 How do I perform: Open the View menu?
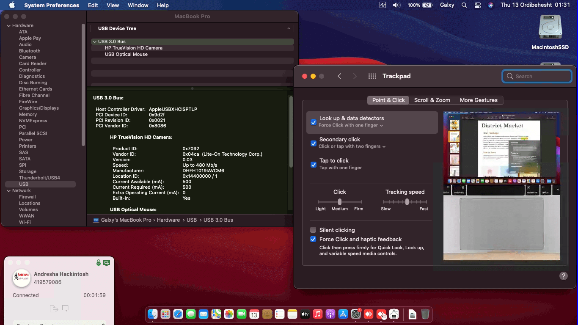pos(113,5)
